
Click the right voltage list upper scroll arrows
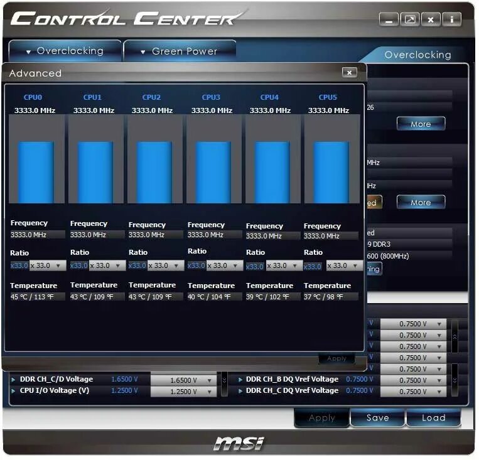pyautogui.click(x=455, y=336)
